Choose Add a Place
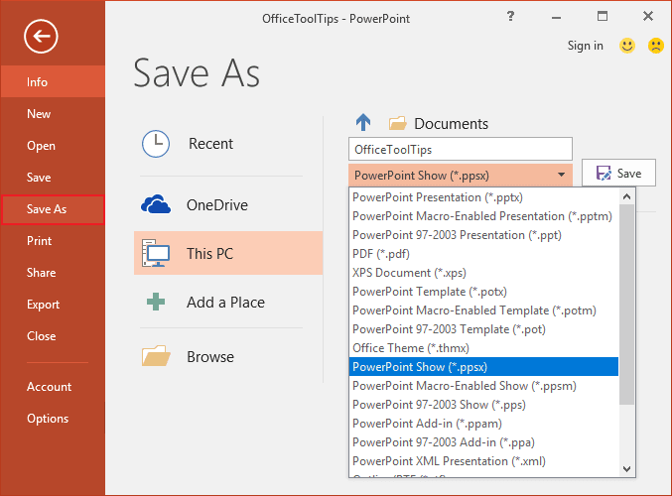This screenshot has height=496, width=672. coord(228,302)
